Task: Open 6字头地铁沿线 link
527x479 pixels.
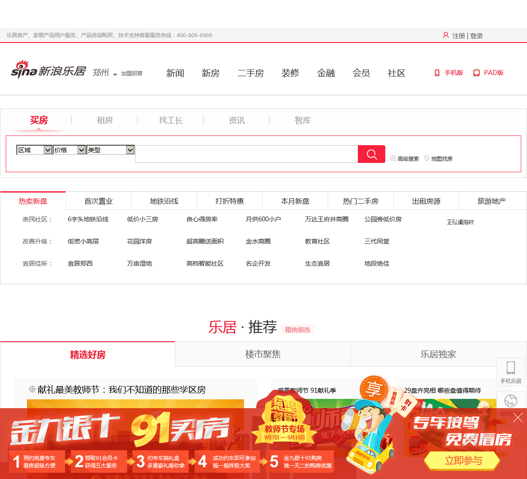Action: tap(88, 219)
